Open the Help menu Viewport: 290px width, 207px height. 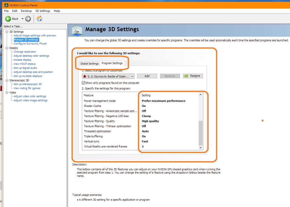(x=57, y=11)
